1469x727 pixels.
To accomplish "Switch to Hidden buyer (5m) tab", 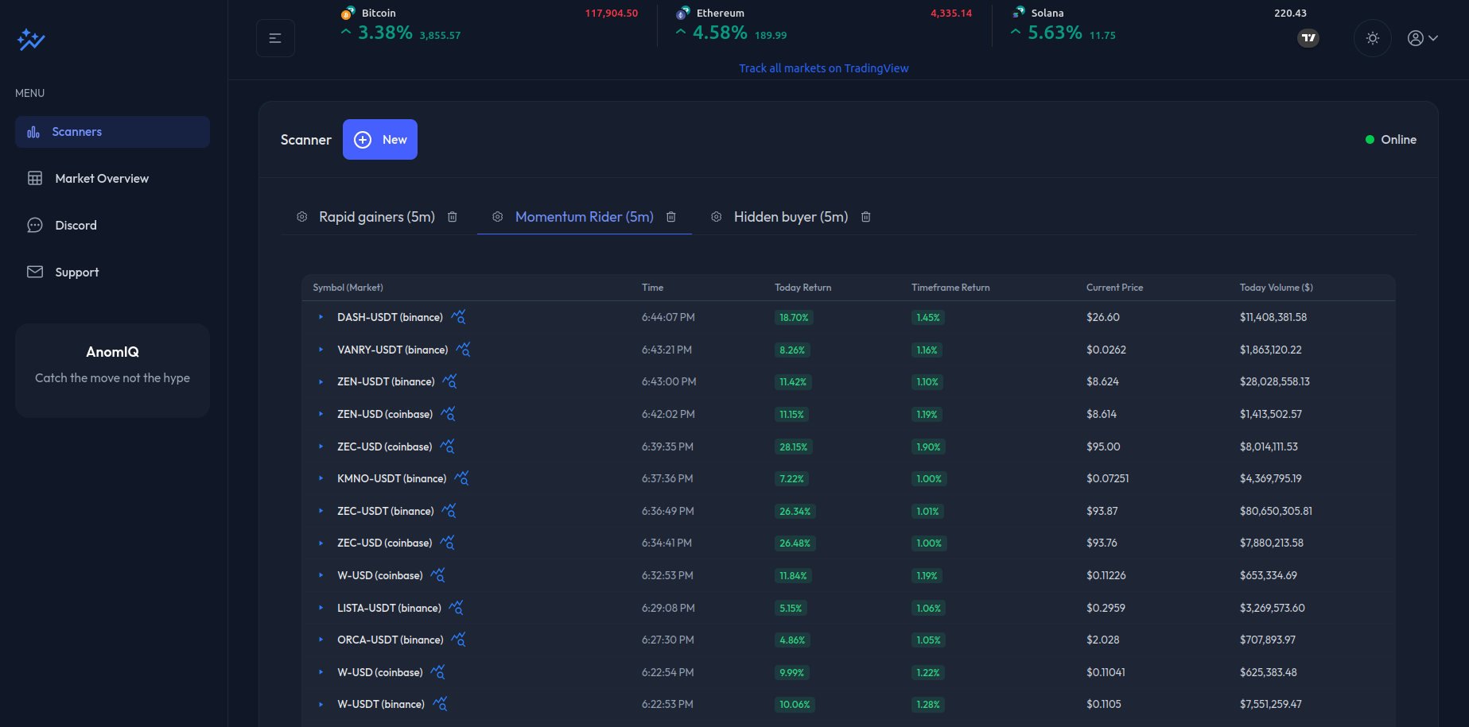I will [x=790, y=217].
